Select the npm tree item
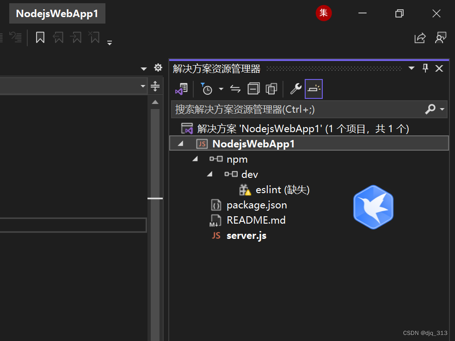Image resolution: width=455 pixels, height=341 pixels. (x=237, y=159)
